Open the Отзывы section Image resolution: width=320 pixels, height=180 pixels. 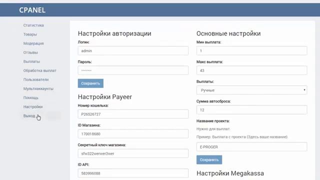tap(30, 52)
